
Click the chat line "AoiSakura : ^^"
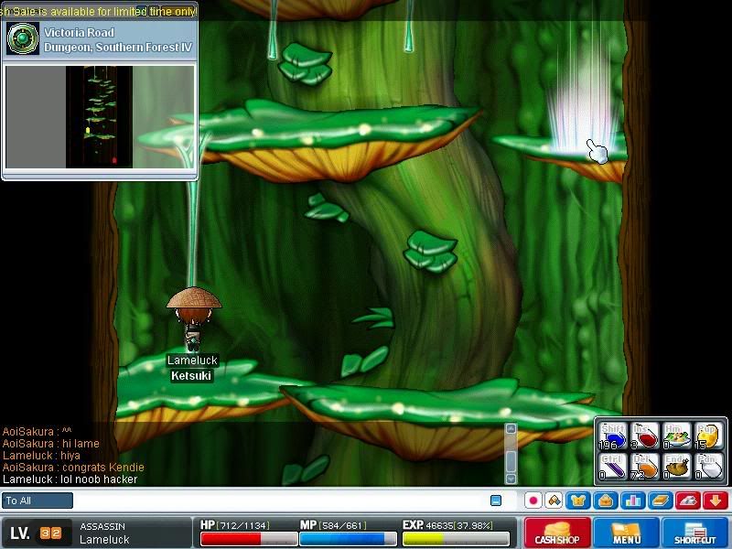coord(38,431)
